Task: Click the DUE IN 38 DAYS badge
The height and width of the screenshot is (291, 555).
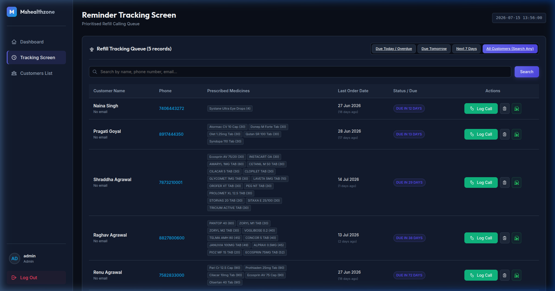Action: [409, 238]
